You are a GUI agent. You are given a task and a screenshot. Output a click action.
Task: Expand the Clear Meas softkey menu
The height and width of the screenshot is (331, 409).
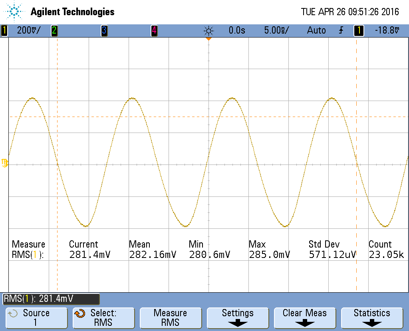305,318
